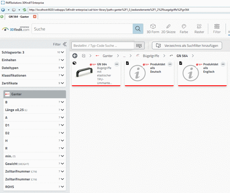
Task: Click GN 564 card title text
Action: [102, 64]
